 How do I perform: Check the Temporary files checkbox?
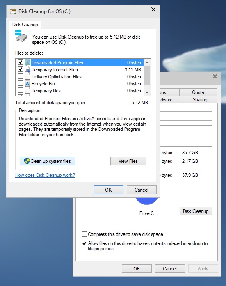(x=20, y=90)
